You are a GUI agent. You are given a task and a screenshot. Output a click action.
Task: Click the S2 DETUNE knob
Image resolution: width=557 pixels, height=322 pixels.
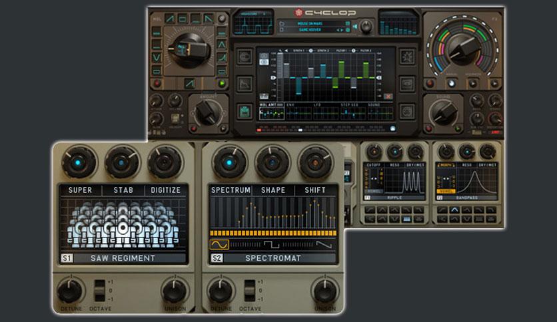(x=220, y=291)
